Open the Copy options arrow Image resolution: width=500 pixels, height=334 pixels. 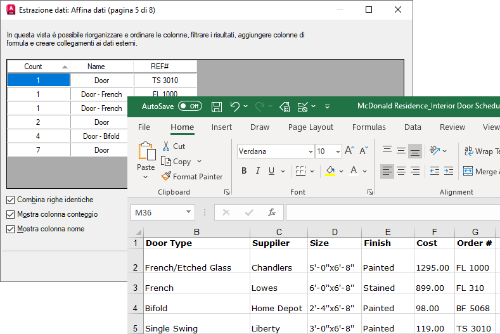(199, 162)
